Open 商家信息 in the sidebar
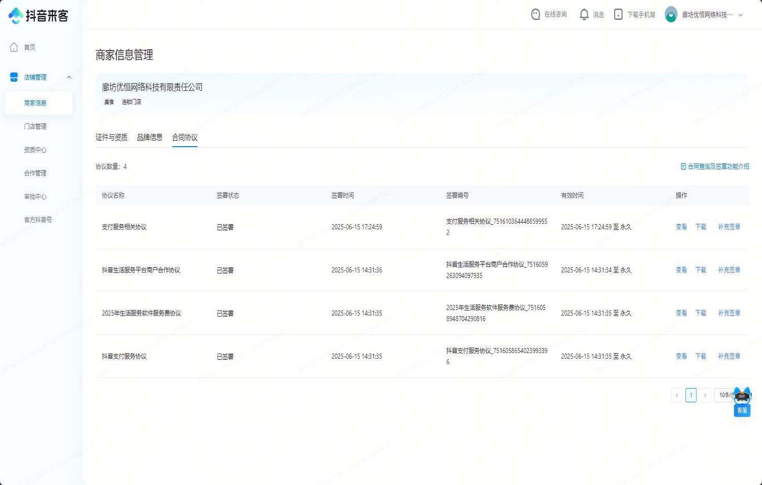Viewport: 762px width, 485px height. [x=39, y=103]
